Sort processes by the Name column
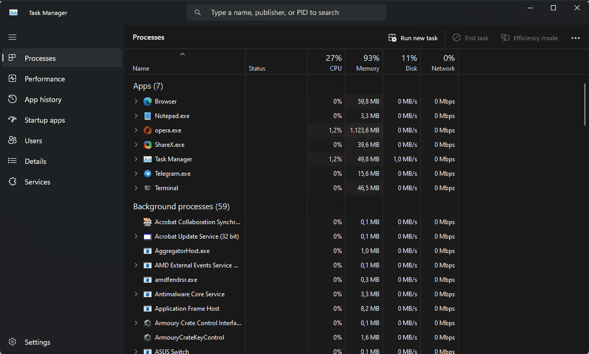This screenshot has height=354, width=589. (185, 62)
